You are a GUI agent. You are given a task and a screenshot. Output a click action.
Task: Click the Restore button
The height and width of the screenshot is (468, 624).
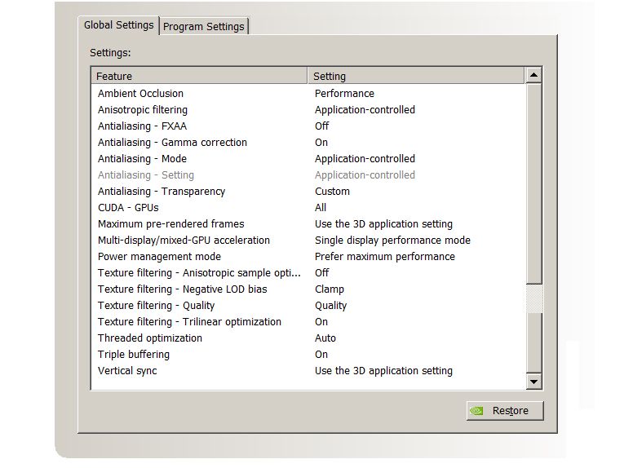click(505, 411)
